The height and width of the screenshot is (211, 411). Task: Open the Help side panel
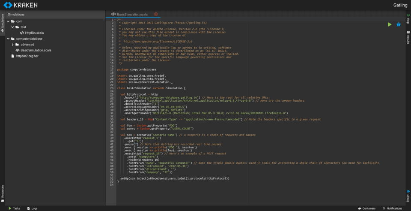click(408, 20)
